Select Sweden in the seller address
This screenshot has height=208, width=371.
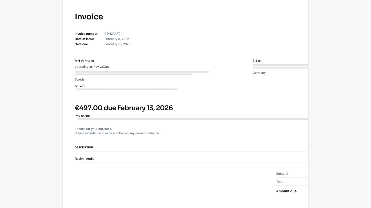click(80, 79)
